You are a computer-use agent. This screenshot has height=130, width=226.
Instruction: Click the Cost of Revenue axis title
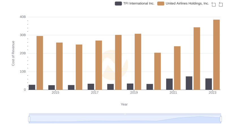[x=13, y=53]
